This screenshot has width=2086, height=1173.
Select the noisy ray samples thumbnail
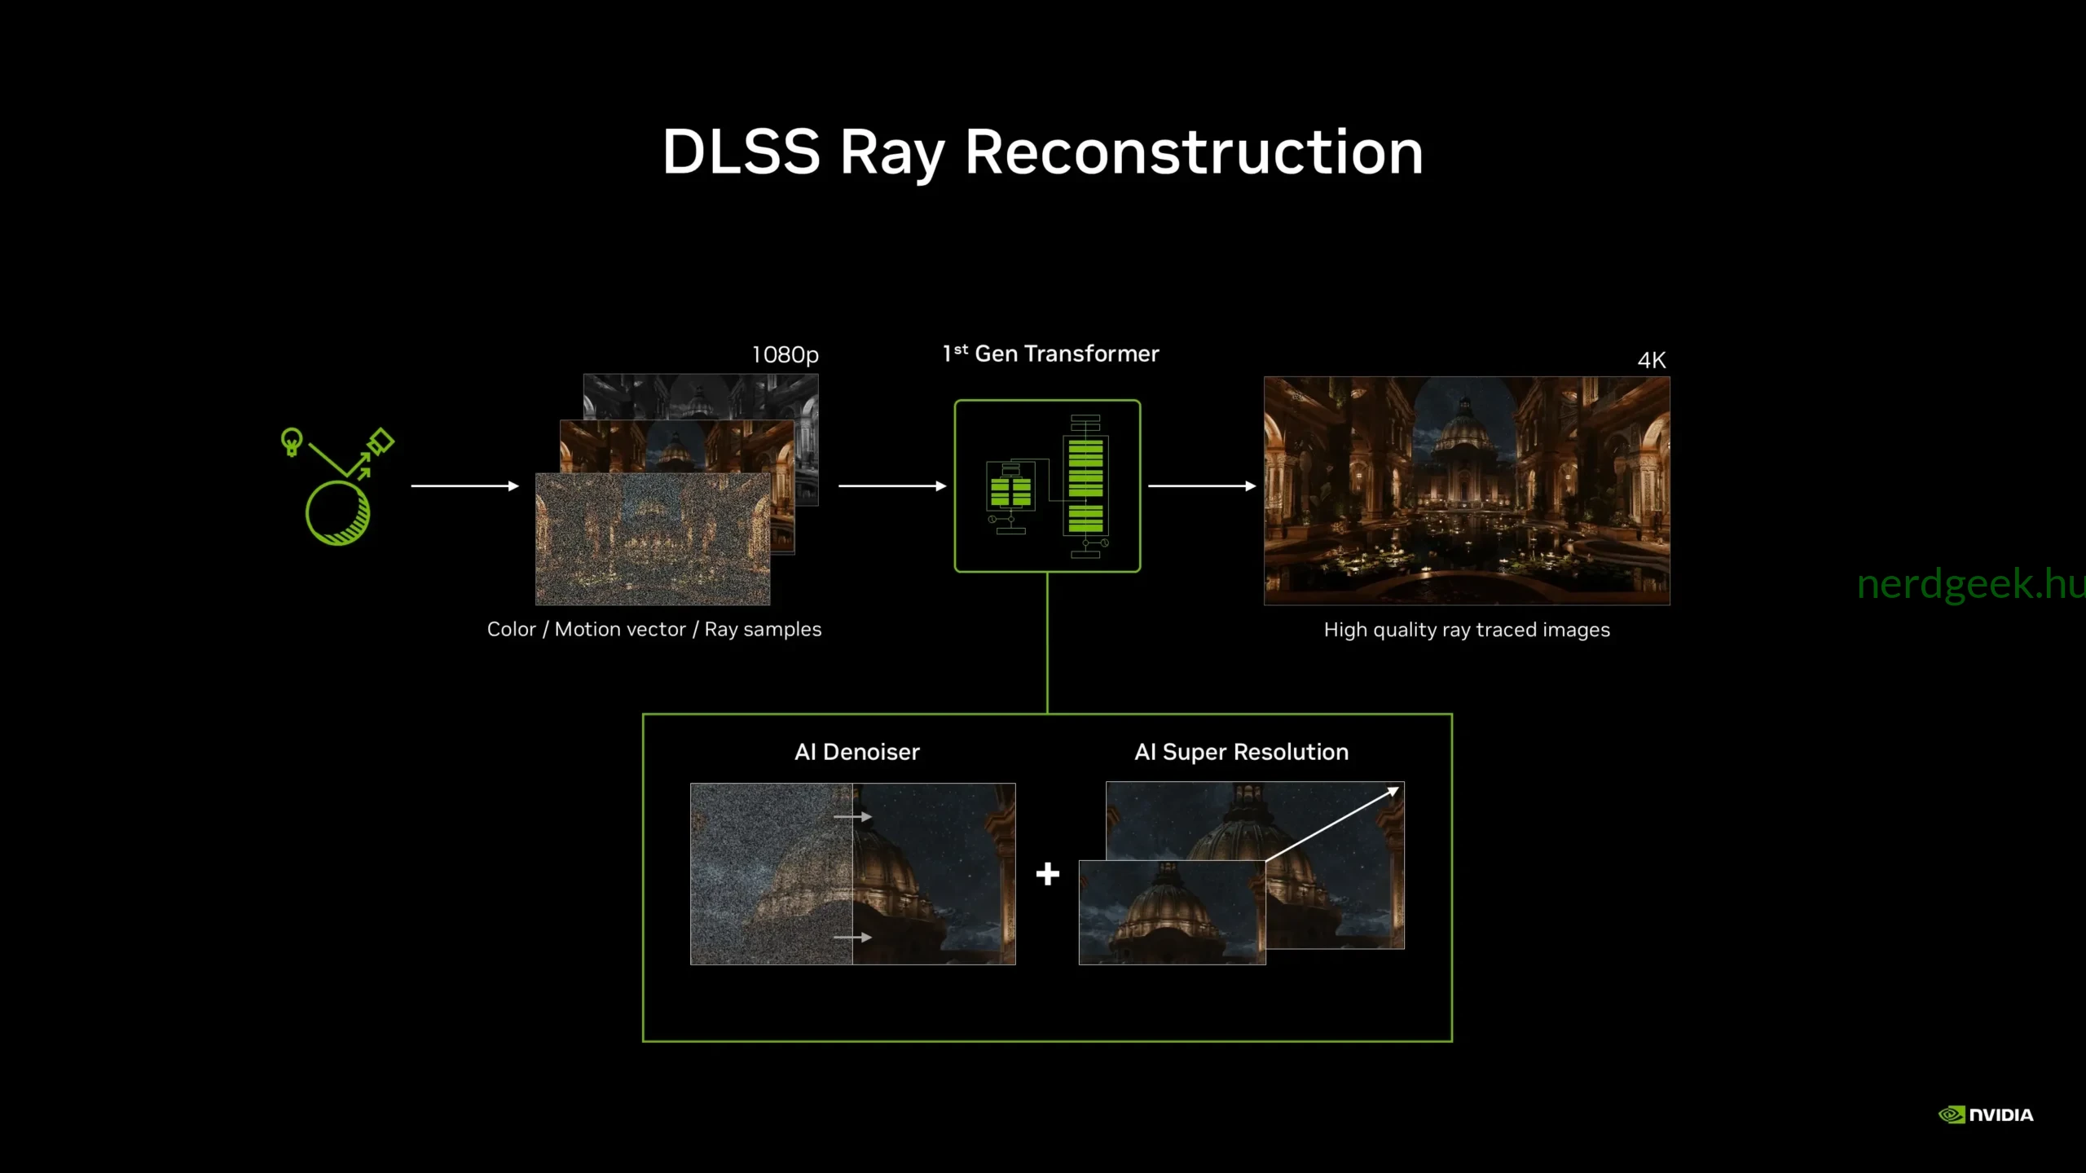coord(653,538)
